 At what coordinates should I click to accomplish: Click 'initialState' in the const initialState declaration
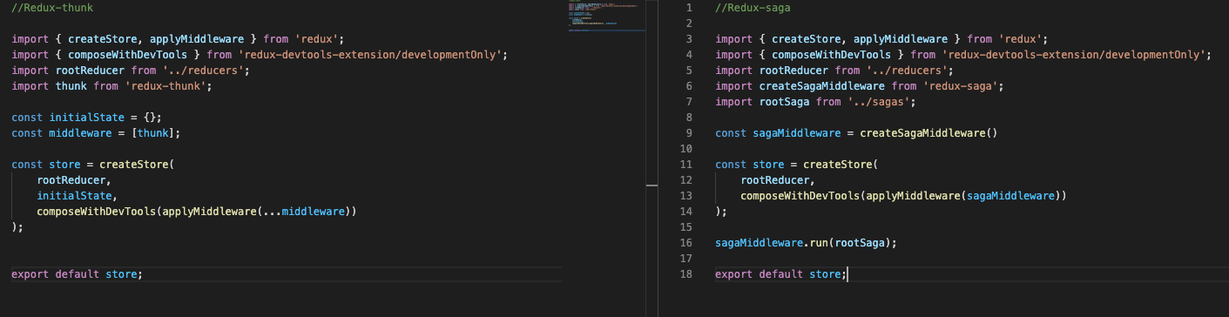[86, 118]
